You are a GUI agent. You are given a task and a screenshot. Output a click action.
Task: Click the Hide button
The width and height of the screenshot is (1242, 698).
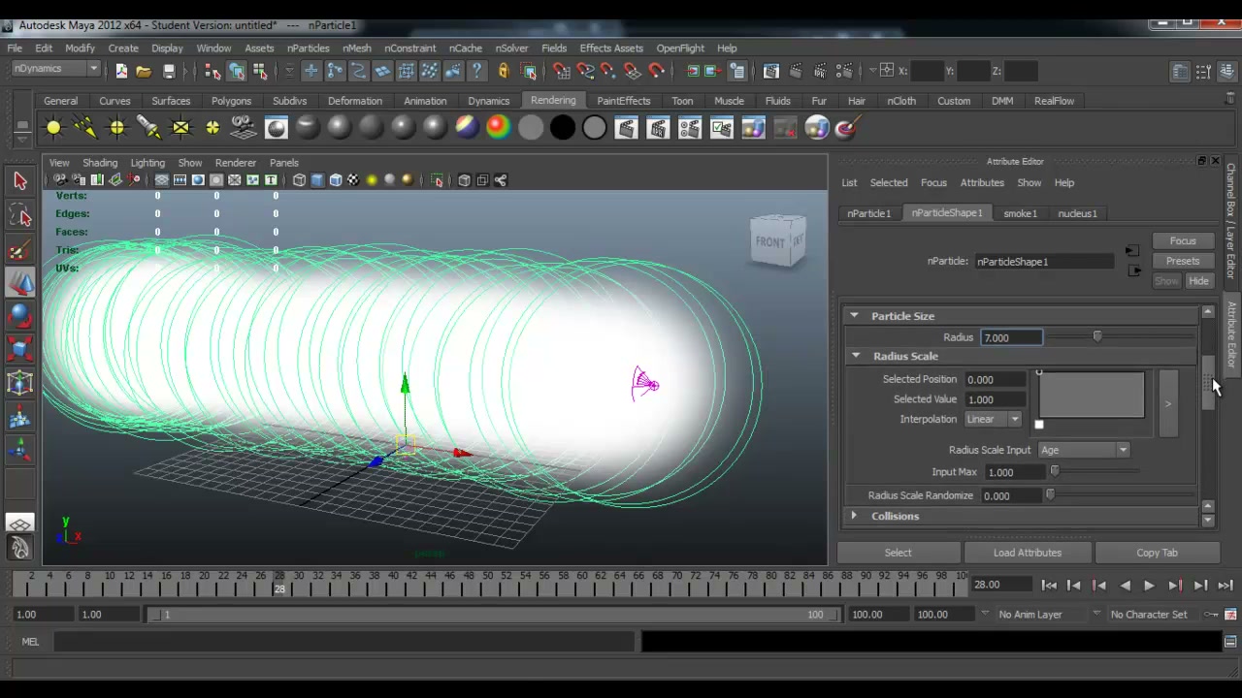coord(1198,281)
